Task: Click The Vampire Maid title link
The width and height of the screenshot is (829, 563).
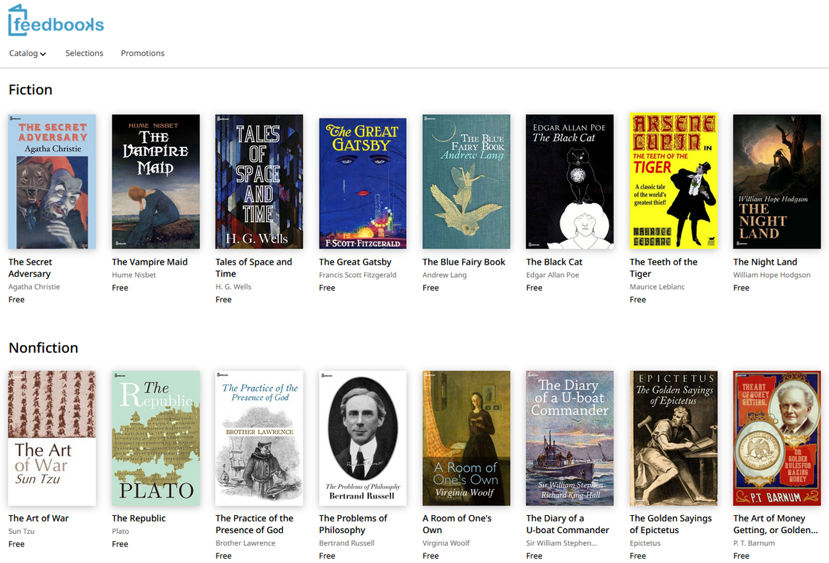Action: click(x=150, y=262)
